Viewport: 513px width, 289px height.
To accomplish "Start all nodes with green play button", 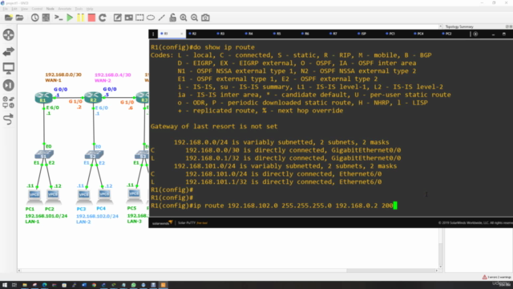I will click(x=70, y=18).
